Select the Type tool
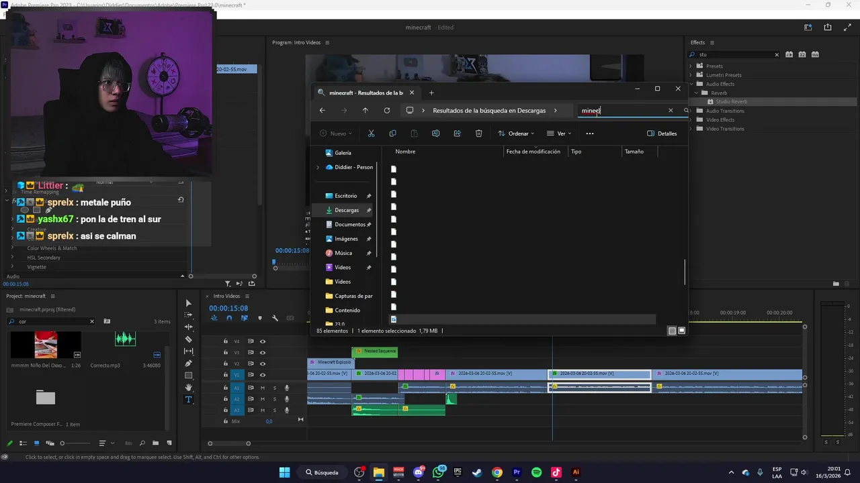The image size is (860, 483). pos(188,399)
